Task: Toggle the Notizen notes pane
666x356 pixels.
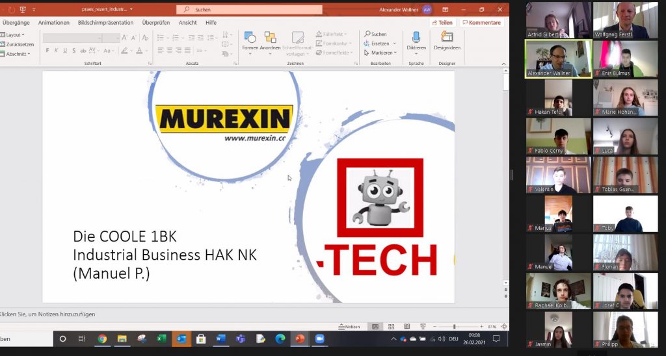Action: pos(349,327)
